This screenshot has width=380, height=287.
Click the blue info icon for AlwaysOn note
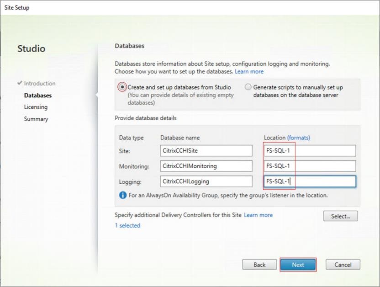122,195
